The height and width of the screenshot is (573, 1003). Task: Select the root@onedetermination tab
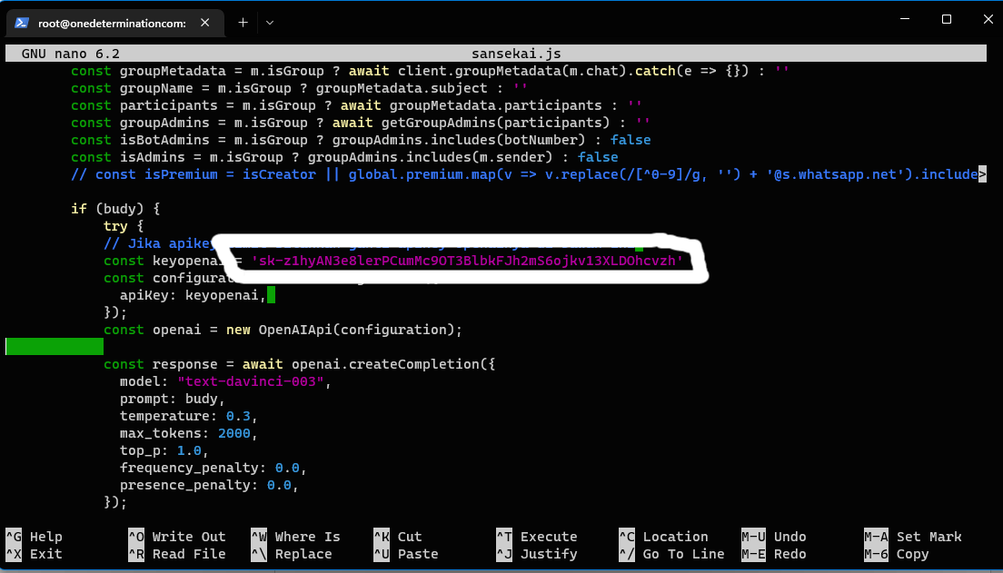[x=111, y=23]
